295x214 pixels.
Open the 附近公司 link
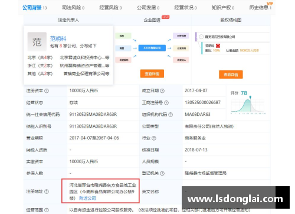87,198
